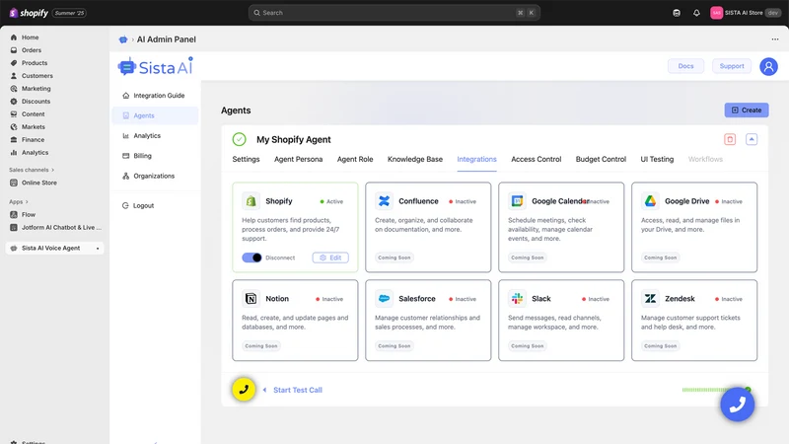Switch to the Knowledge Base tab
Screen dimensions: 789x444
(x=415, y=159)
